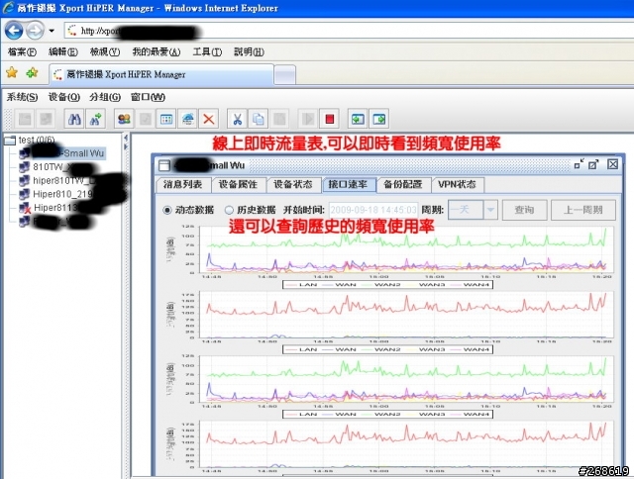
Task: Click the red square stop icon
Action: [329, 119]
